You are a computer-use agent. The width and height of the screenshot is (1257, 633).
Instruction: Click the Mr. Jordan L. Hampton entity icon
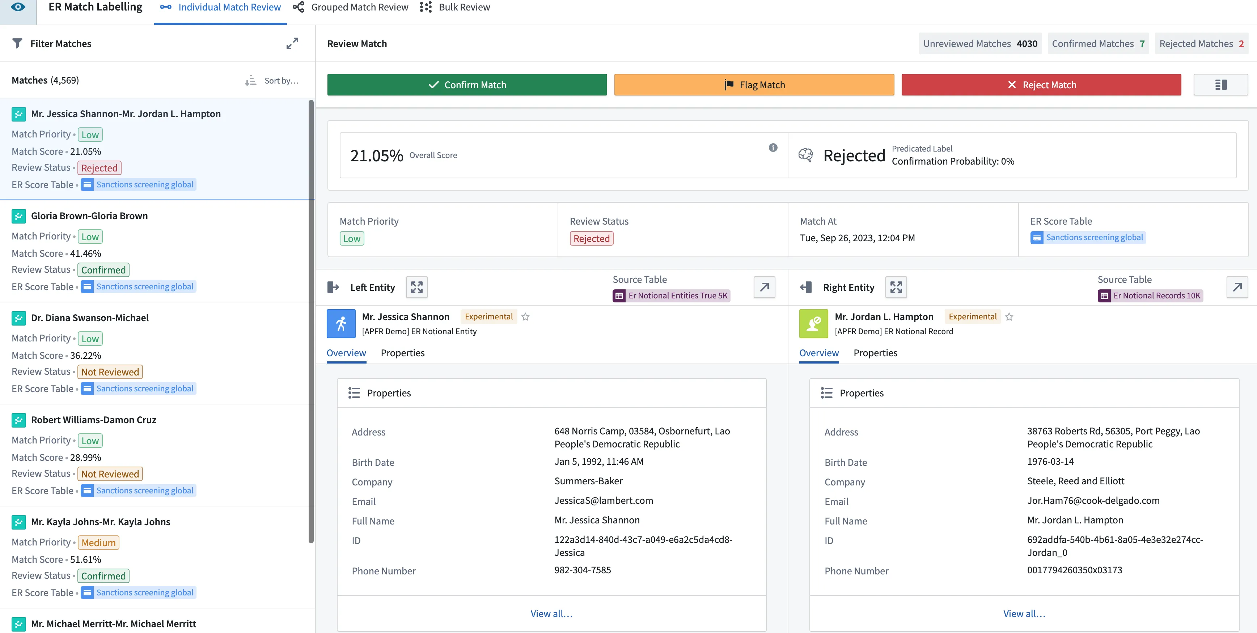pyautogui.click(x=813, y=324)
